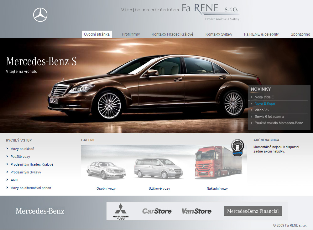
Task: Click the Mercedes-Benz Financial banner
Action: (253, 211)
